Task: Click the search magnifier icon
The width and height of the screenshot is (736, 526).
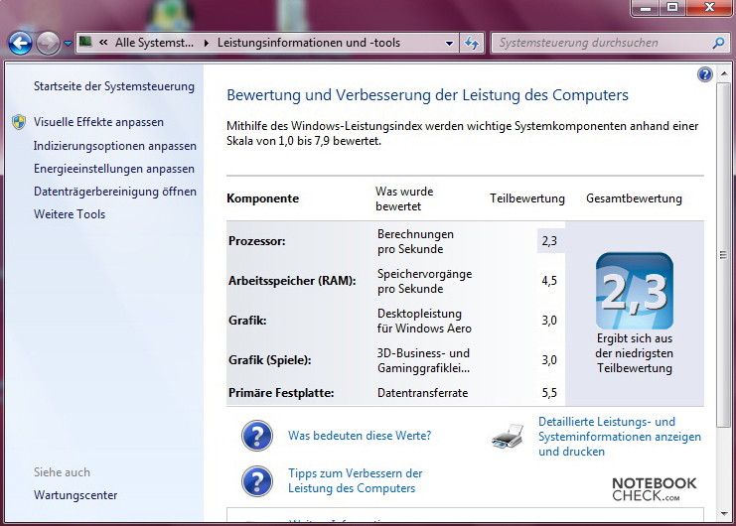Action: pyautogui.click(x=718, y=43)
